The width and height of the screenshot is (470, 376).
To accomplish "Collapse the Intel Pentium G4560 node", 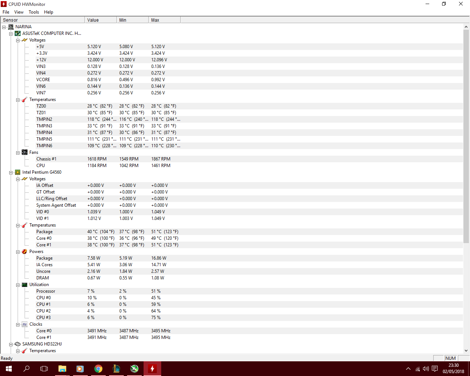I will coord(11,172).
